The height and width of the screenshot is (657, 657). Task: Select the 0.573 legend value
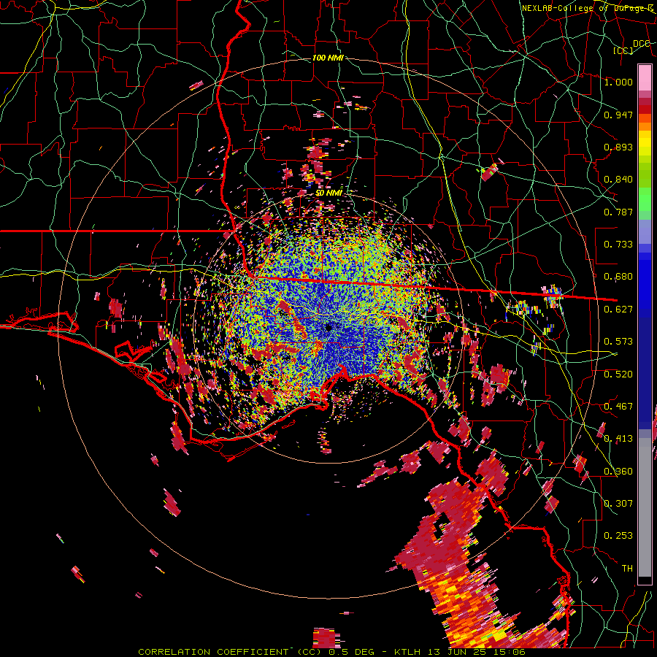point(618,342)
